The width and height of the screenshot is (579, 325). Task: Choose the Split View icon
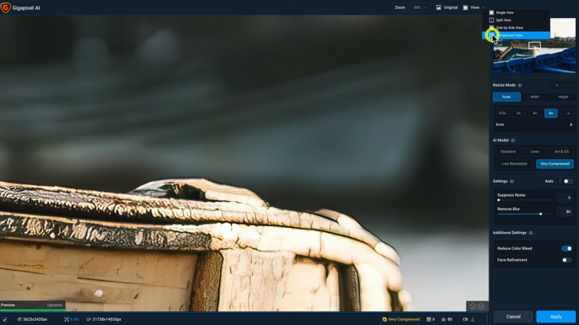[x=492, y=20]
